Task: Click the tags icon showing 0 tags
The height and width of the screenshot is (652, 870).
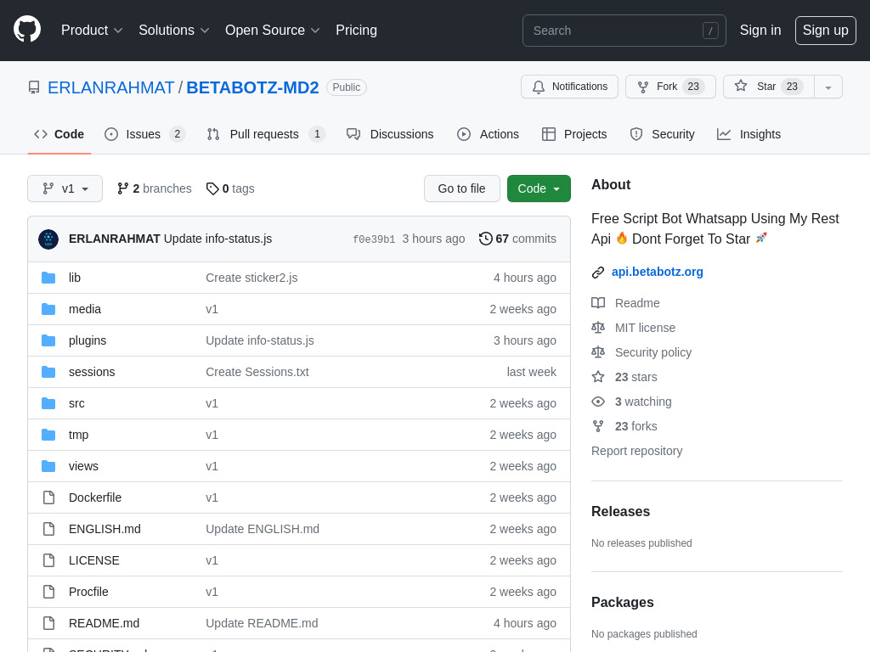Action: pos(212,188)
